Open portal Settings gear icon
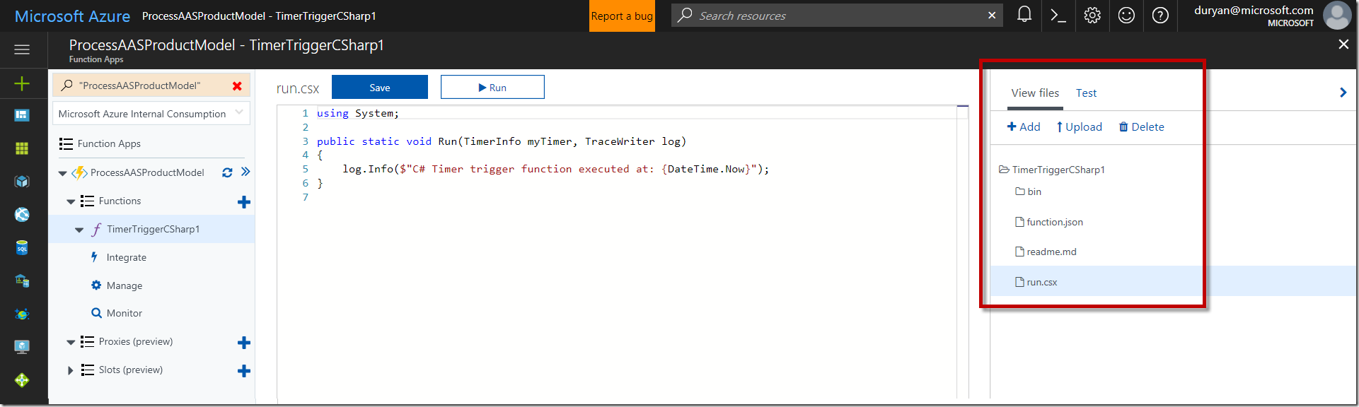 tap(1092, 15)
